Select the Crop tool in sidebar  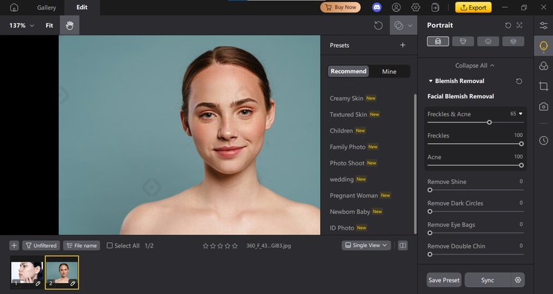coord(544,86)
